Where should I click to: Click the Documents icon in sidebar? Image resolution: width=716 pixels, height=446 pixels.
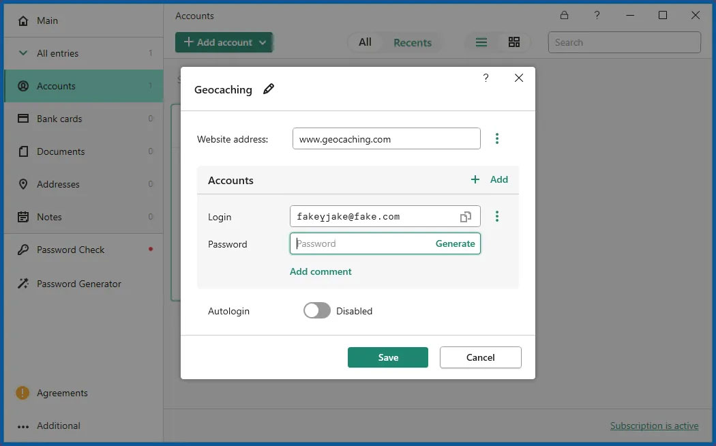tap(23, 151)
